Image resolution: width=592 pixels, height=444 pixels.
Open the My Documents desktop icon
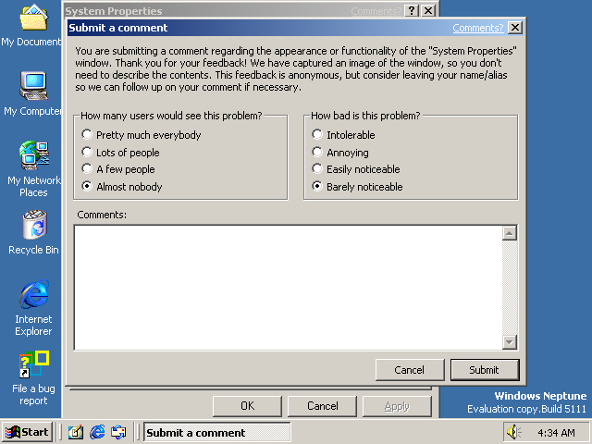click(33, 18)
